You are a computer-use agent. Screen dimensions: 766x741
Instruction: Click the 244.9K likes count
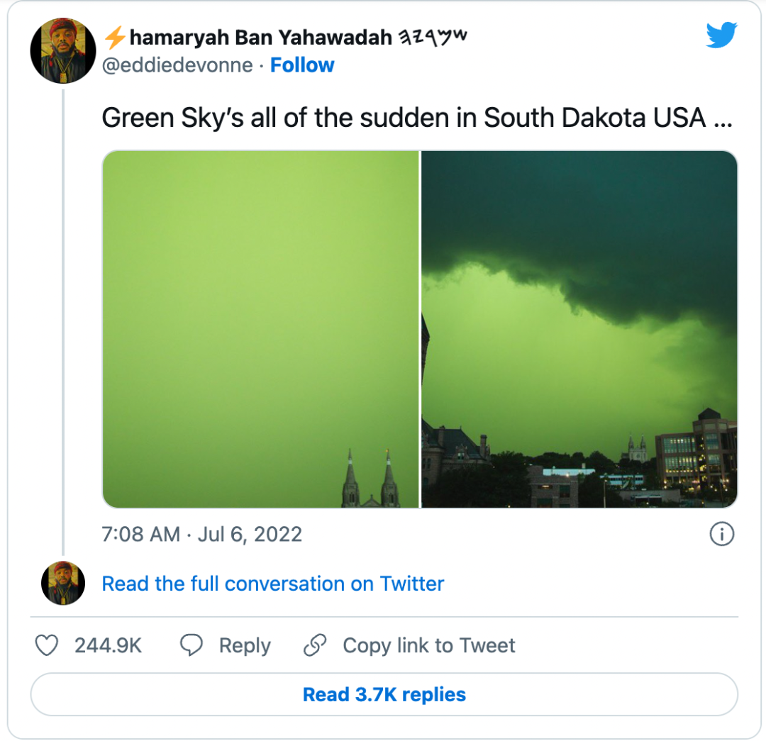(x=108, y=645)
